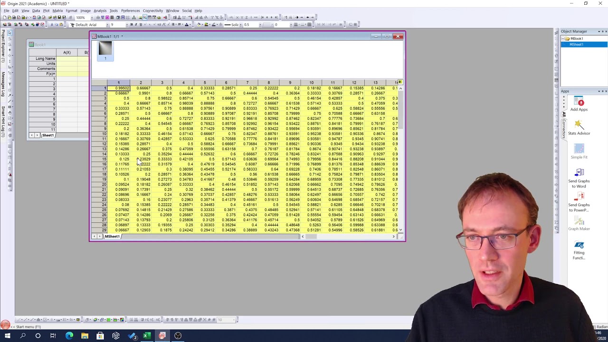Click the Print toolbar icon
Screen dimensions: 608x342
98,18
